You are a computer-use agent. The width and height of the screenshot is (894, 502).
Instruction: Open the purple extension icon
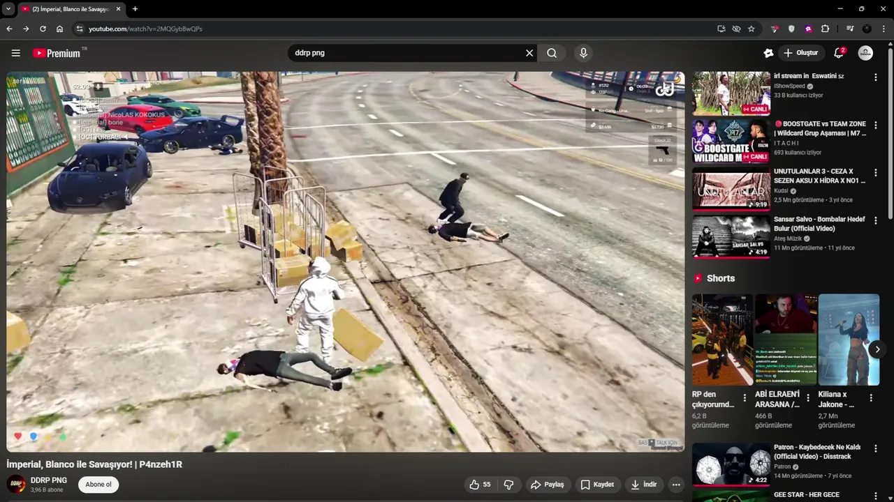coord(808,29)
